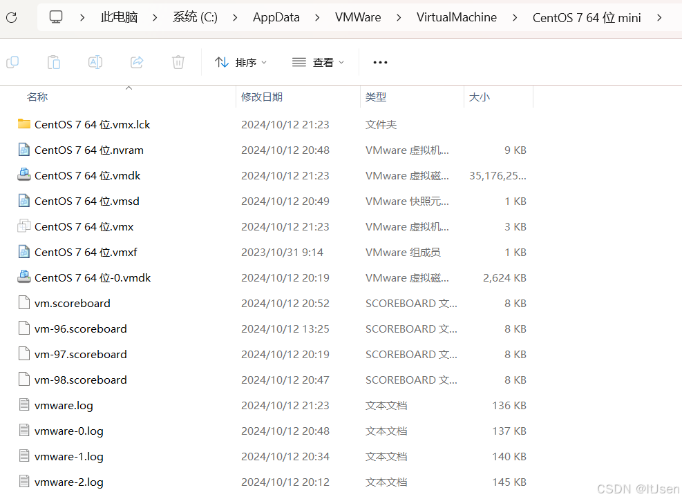Select icon of CentOS 7 64 位.vmsd file
The width and height of the screenshot is (682, 501).
[x=24, y=201]
